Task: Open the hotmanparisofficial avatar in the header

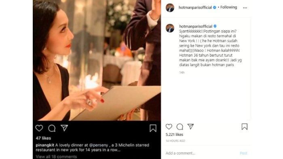Action: (x=170, y=8)
